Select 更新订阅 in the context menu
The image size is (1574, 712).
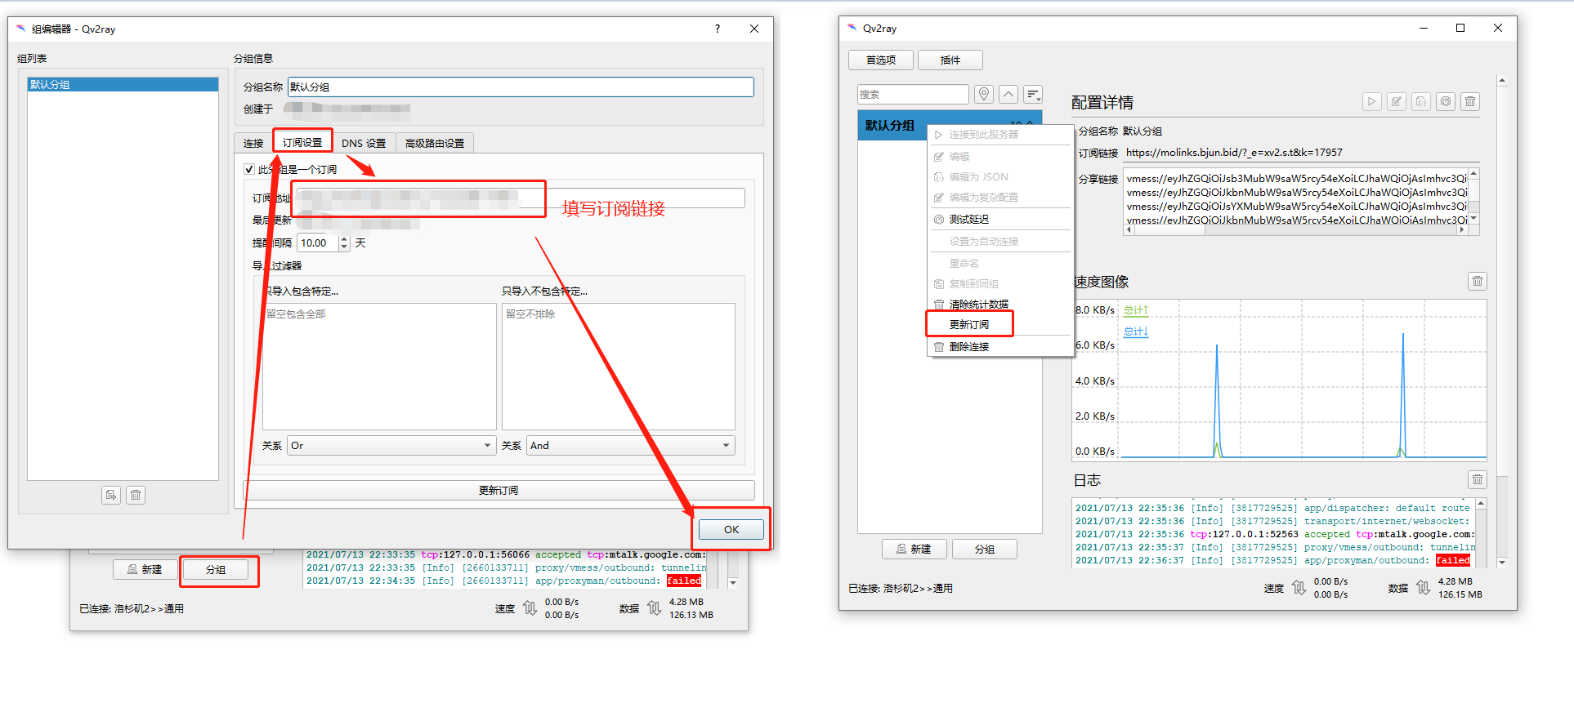(x=969, y=325)
